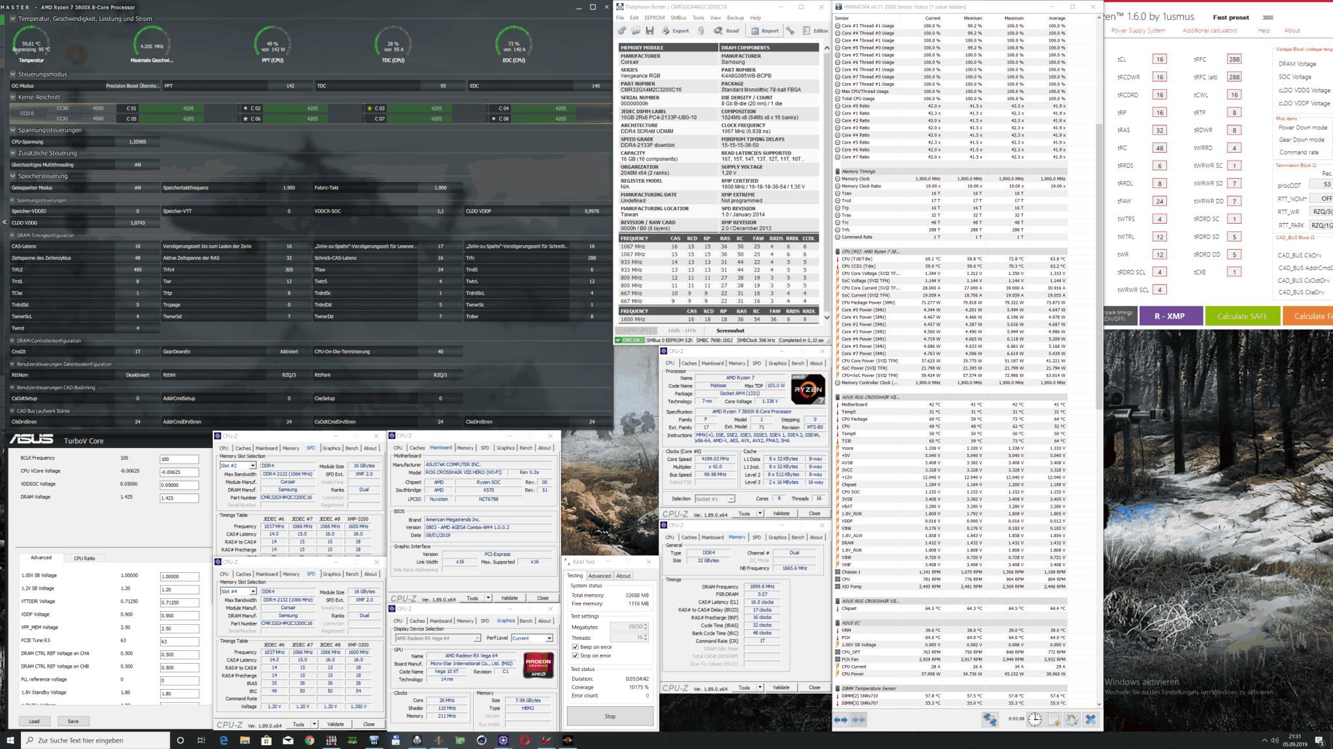
Task: Click Screenshot link in Thaiphoon Burner
Action: point(730,330)
